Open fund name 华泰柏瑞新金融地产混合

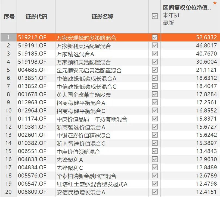86,176
